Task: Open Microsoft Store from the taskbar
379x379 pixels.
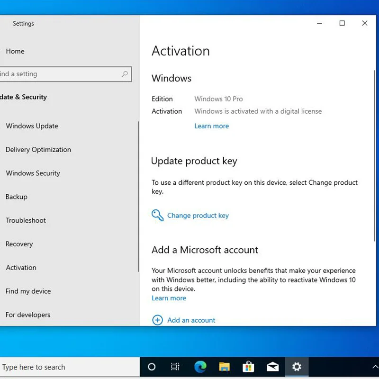Action: 248,367
